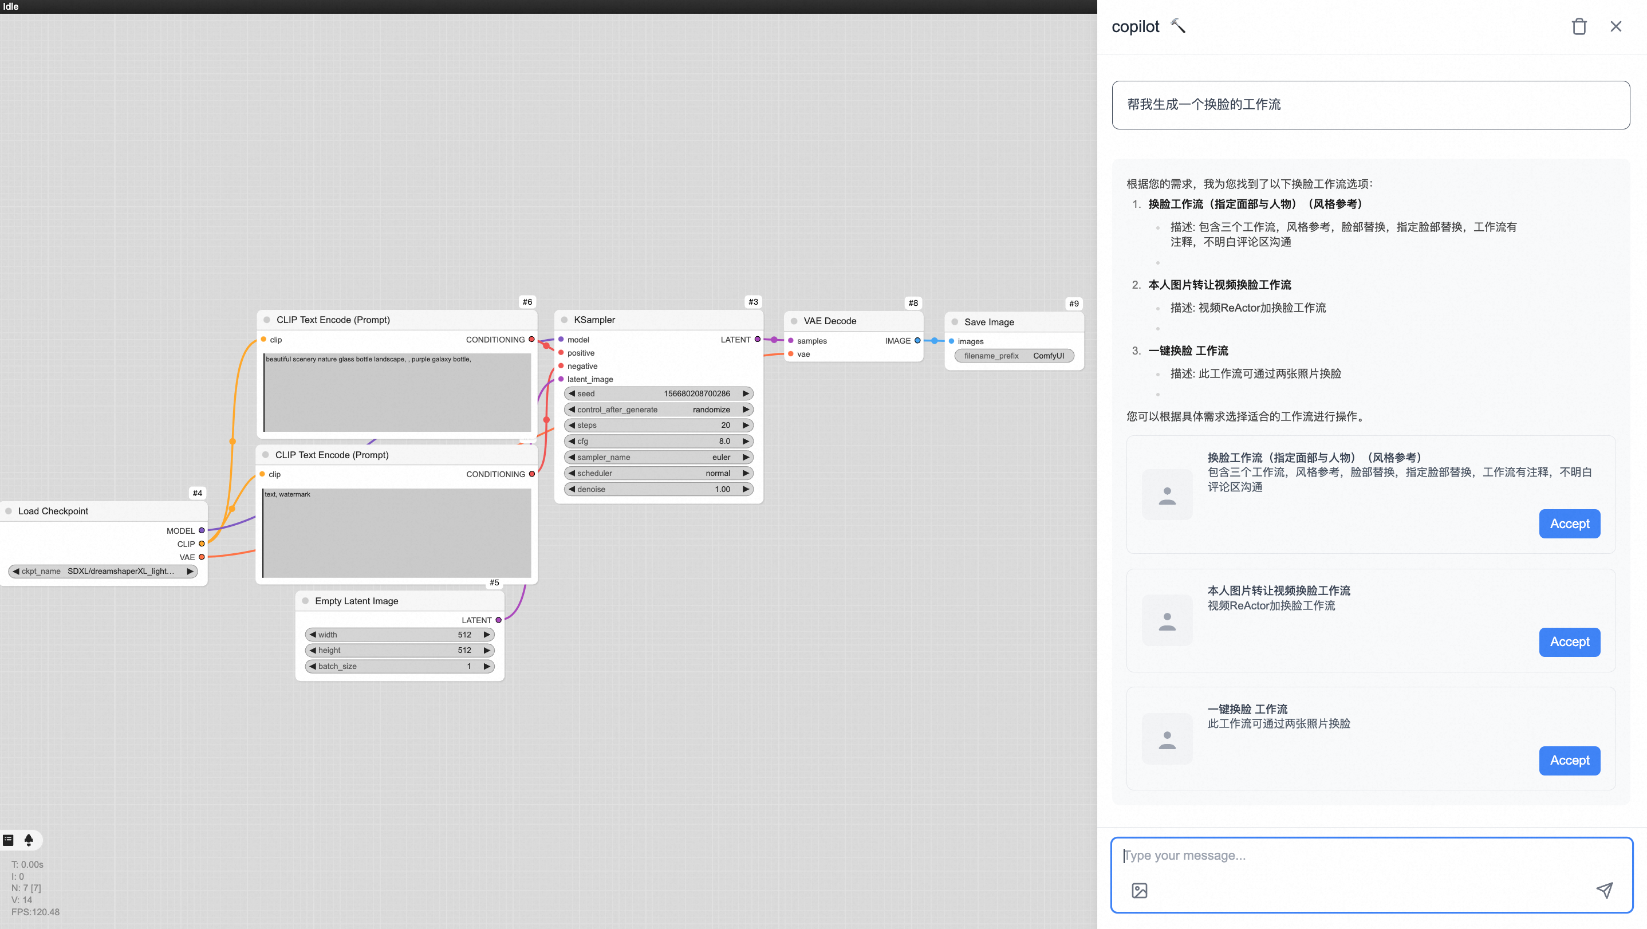Image resolution: width=1647 pixels, height=929 pixels.
Task: Click the send message paper-plane icon
Action: [1604, 890]
